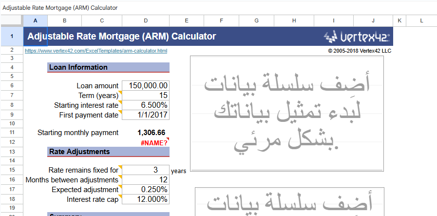
Task: Select the Rate remains fixed for value cell
Action: coord(146,170)
